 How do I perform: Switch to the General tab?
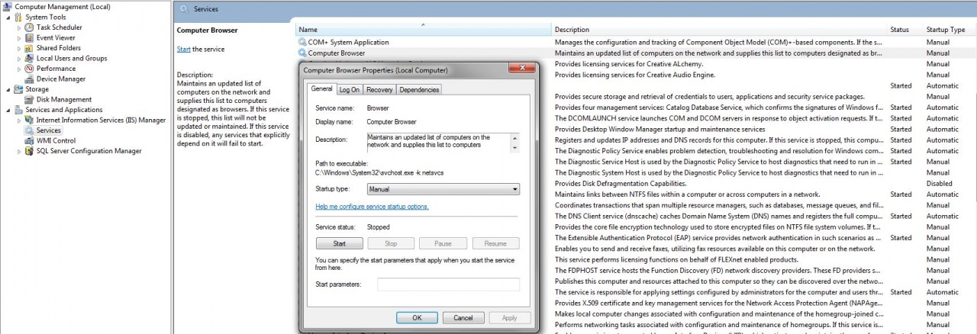click(321, 89)
